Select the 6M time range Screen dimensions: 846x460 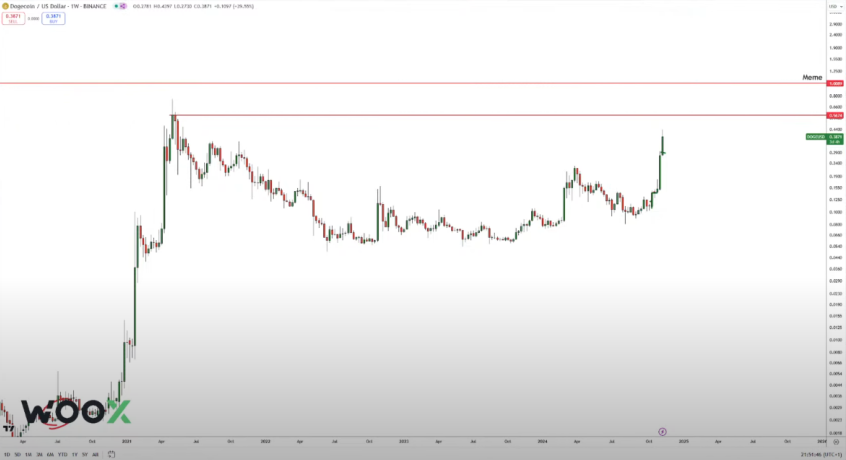[x=50, y=454]
